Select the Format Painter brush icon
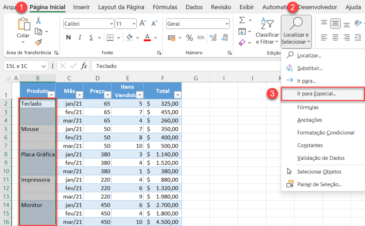This screenshot has width=365, height=226. [x=38, y=42]
